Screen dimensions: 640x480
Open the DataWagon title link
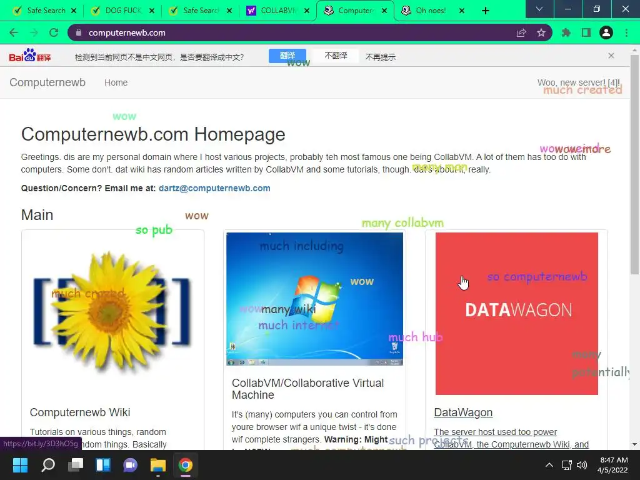point(463,412)
